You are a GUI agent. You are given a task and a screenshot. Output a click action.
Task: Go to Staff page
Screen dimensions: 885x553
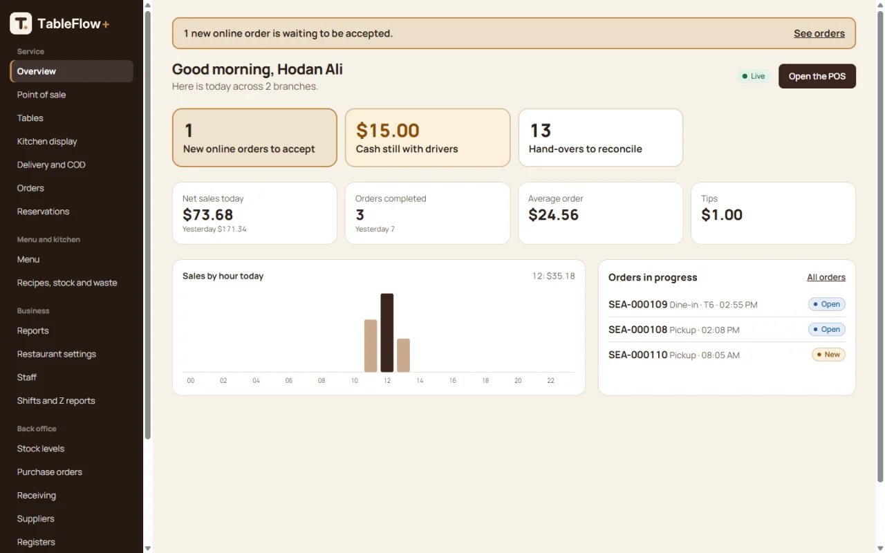(71, 377)
